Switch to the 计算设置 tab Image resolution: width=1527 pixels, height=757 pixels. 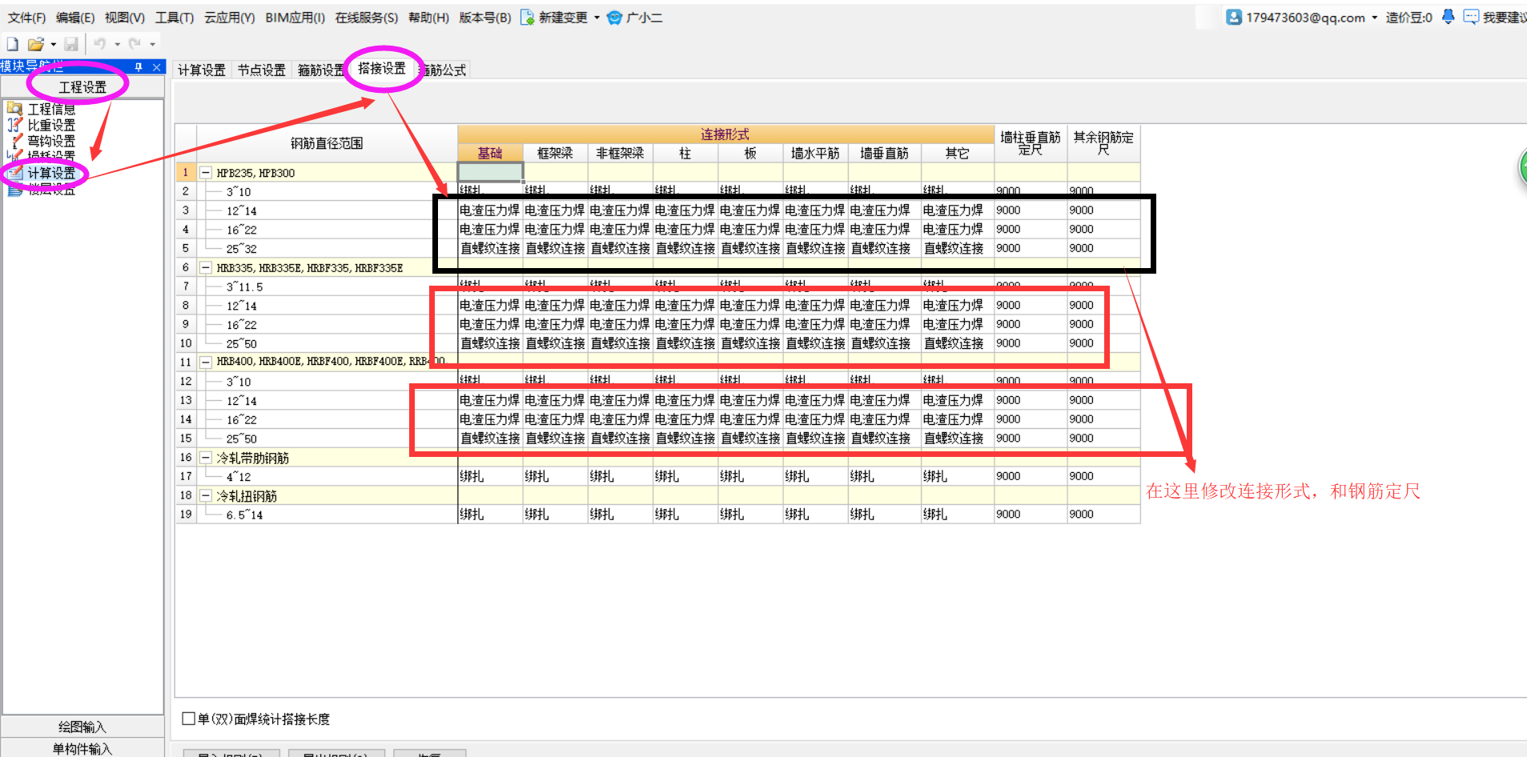click(x=202, y=70)
